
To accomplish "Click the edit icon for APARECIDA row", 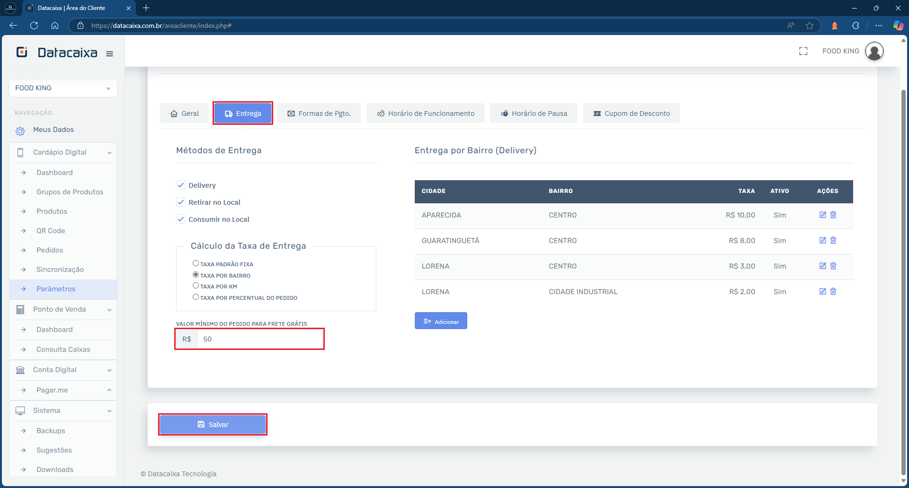I will (x=822, y=215).
